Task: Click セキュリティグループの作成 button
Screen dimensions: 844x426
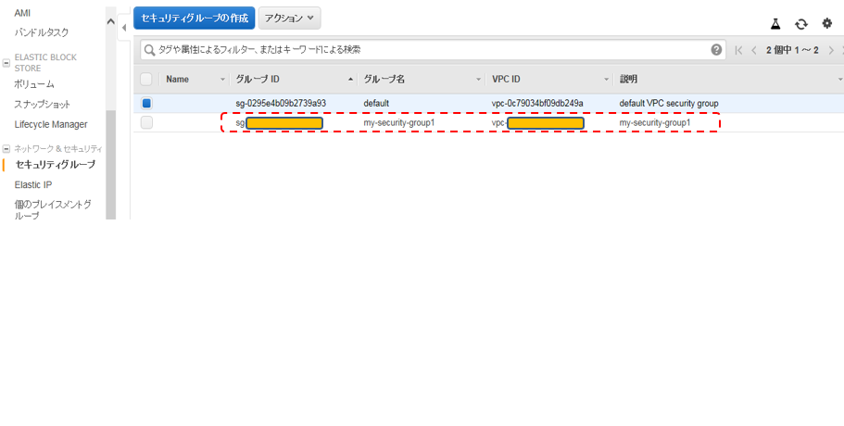Action: pos(195,19)
